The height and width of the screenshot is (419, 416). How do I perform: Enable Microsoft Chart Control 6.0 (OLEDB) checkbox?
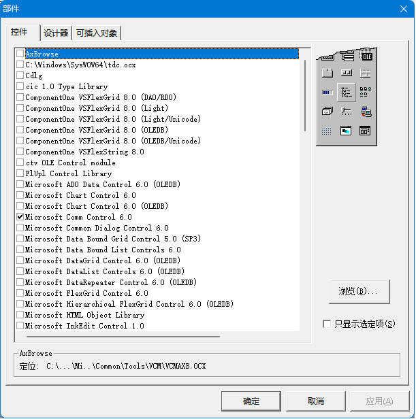(x=20, y=205)
